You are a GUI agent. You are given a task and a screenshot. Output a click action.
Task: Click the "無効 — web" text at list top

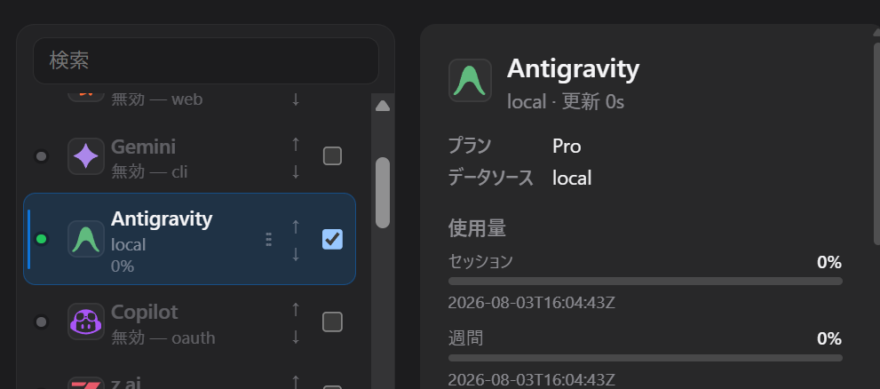[x=157, y=99]
